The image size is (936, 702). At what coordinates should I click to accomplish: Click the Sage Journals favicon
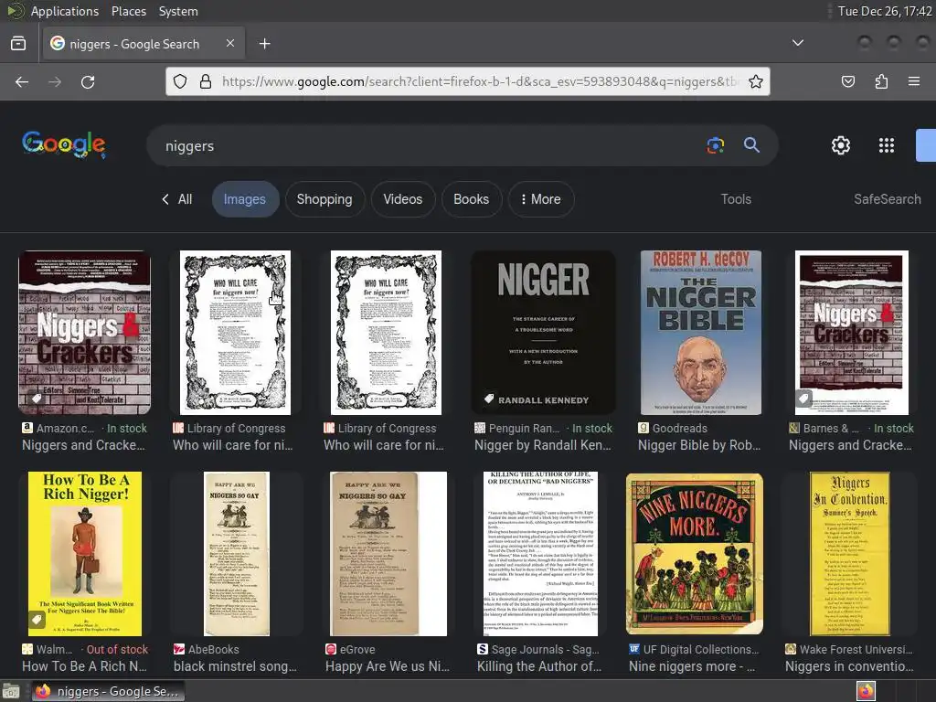point(483,649)
